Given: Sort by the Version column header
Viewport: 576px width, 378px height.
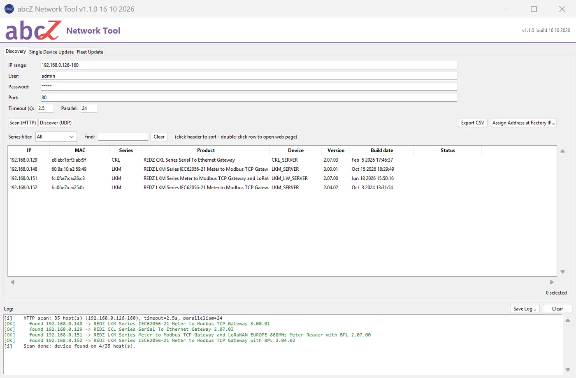Looking at the screenshot, I should pyautogui.click(x=336, y=151).
